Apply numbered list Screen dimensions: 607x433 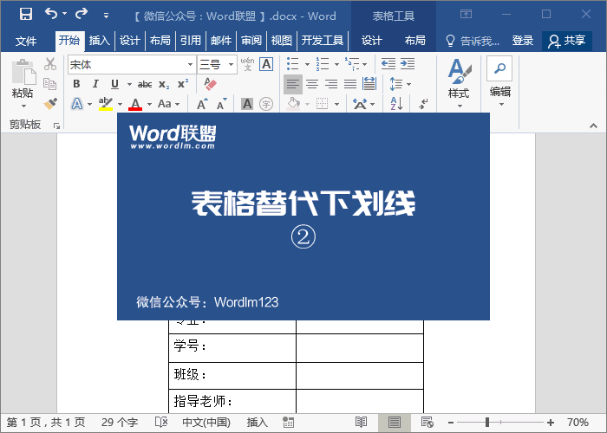tap(323, 64)
